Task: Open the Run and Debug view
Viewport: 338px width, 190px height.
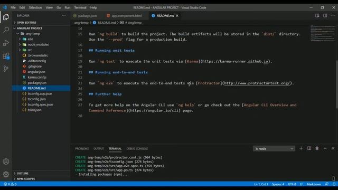Action: pos(6,43)
